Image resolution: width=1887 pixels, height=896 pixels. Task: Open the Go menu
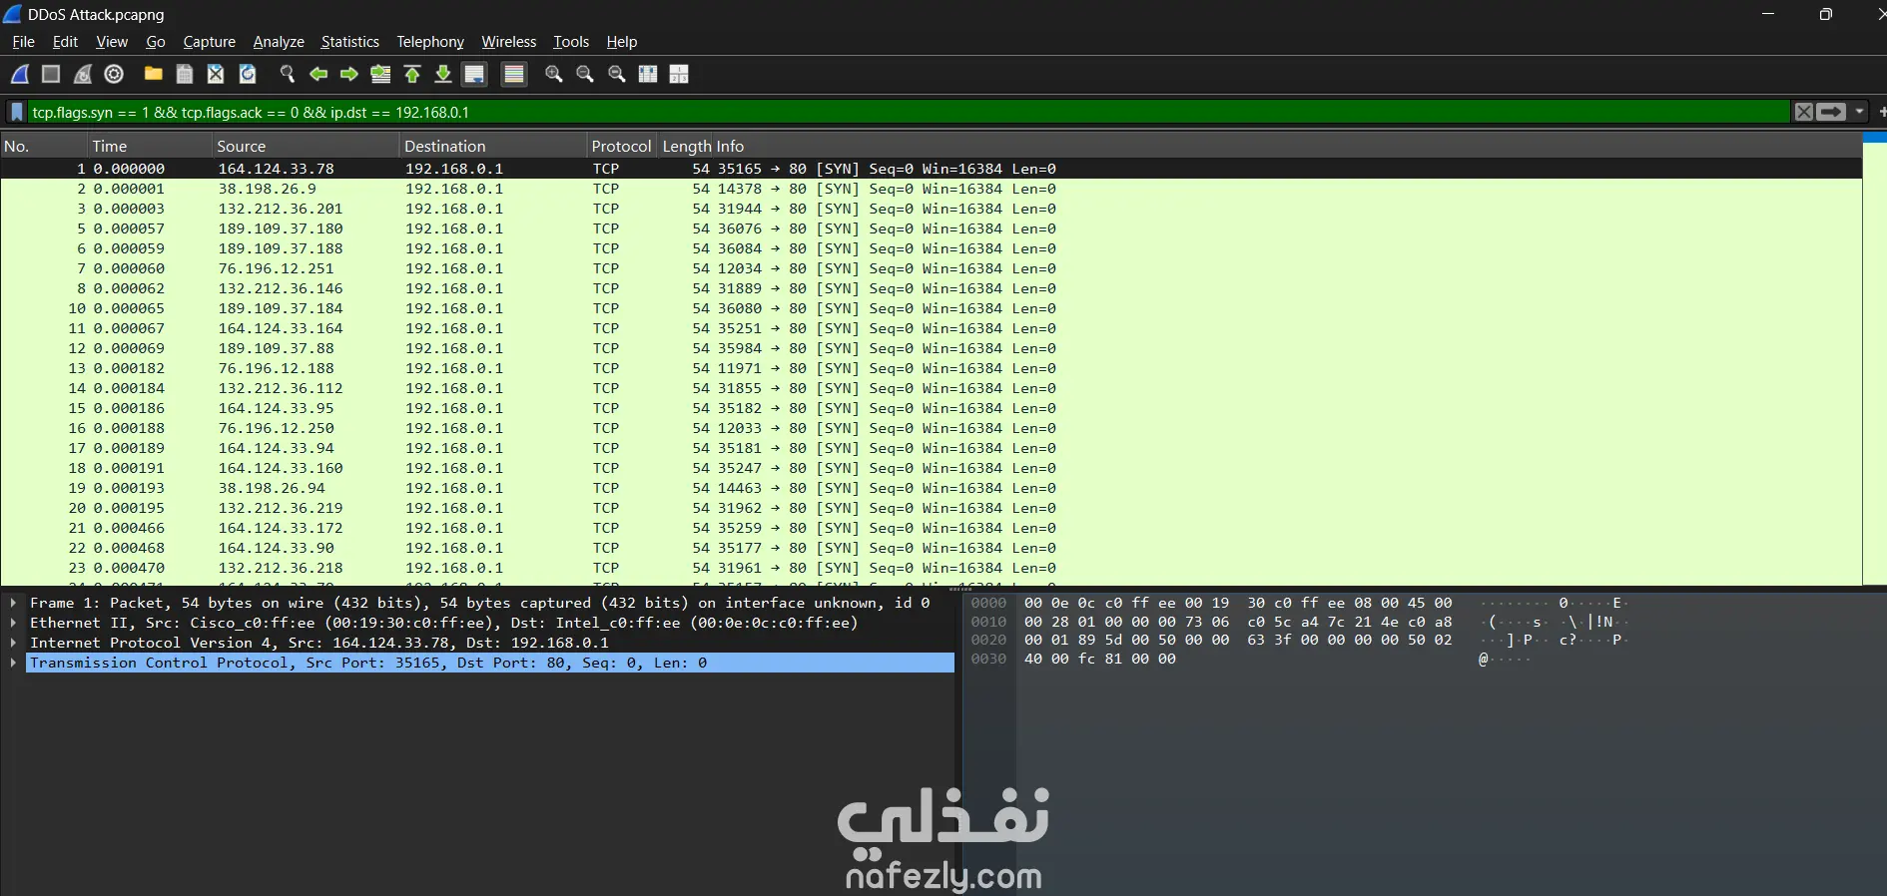click(156, 42)
